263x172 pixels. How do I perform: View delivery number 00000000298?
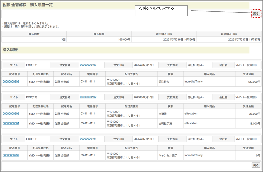(x=11, y=114)
